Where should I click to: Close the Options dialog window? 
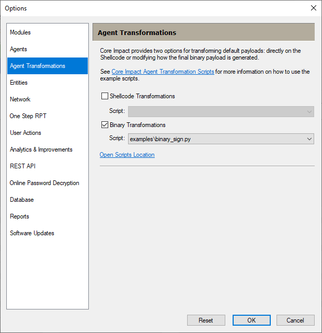(314, 8)
